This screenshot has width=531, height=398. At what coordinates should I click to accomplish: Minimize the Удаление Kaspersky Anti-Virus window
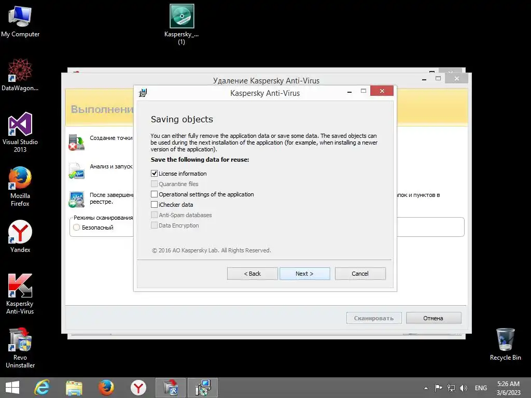pos(424,79)
